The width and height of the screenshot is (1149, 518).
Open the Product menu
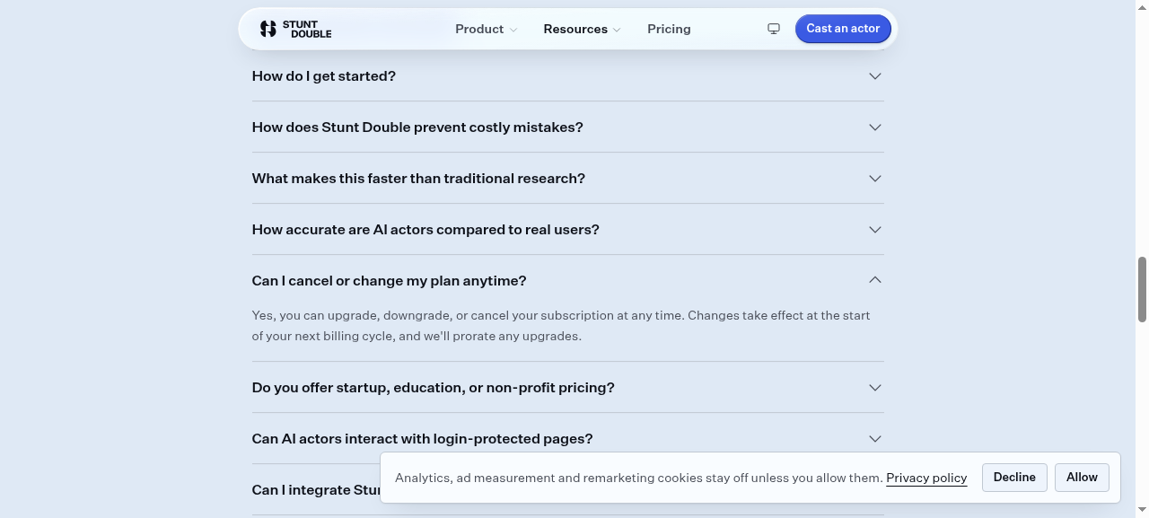pos(486,29)
